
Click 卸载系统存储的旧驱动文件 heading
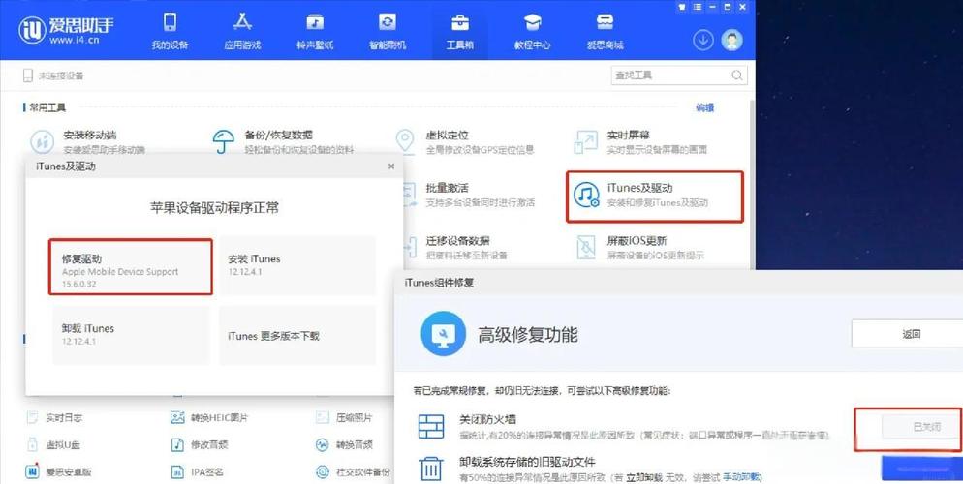click(x=527, y=462)
